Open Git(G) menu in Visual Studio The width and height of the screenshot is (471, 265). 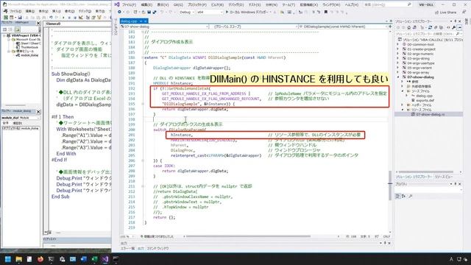pyautogui.click(x=178, y=5)
